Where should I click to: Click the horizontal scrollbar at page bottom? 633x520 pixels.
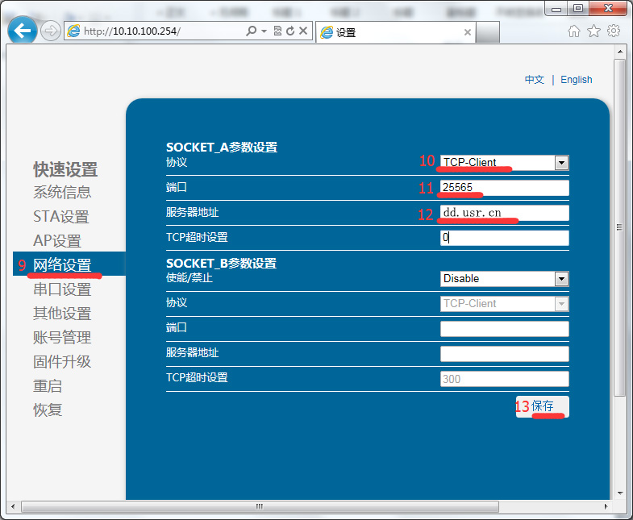(259, 506)
